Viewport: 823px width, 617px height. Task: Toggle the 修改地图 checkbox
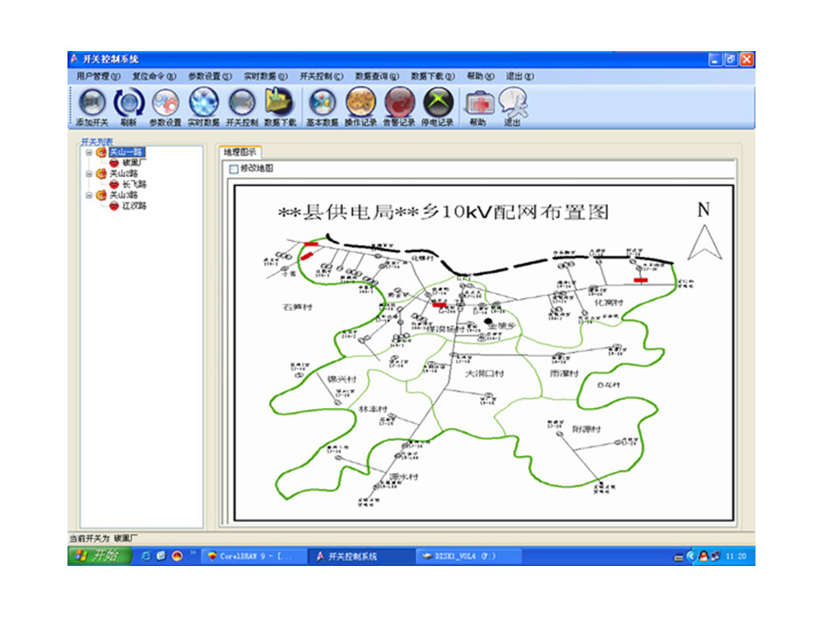coord(234,169)
